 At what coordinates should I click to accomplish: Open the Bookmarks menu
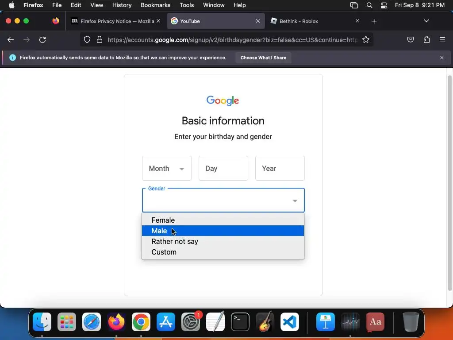(x=155, y=5)
